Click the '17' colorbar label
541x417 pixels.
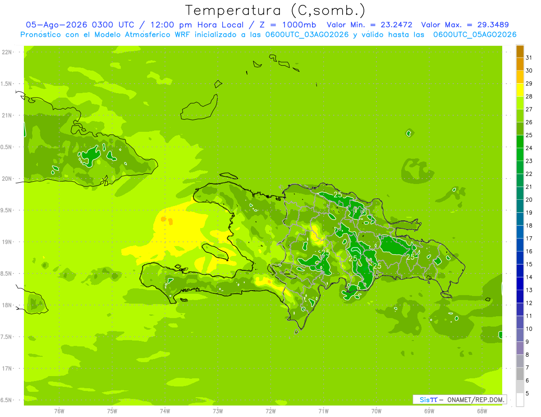coord(529,238)
